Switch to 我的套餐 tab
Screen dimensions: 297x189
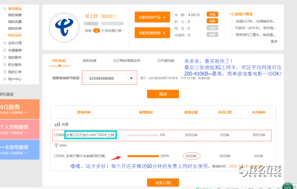click(x=59, y=60)
